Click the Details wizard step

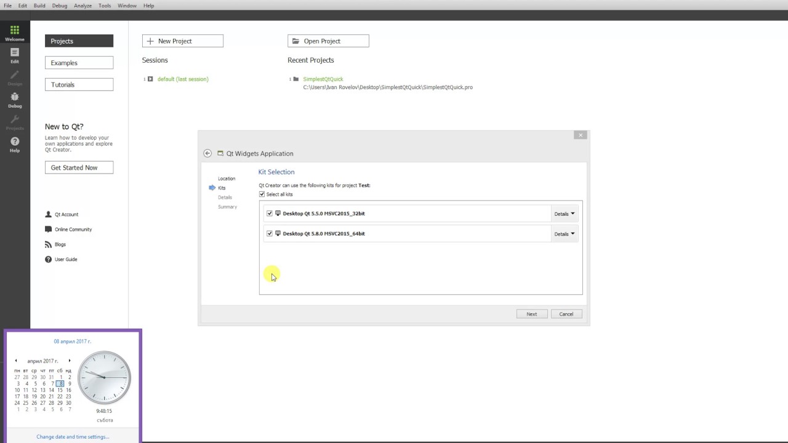[225, 197]
